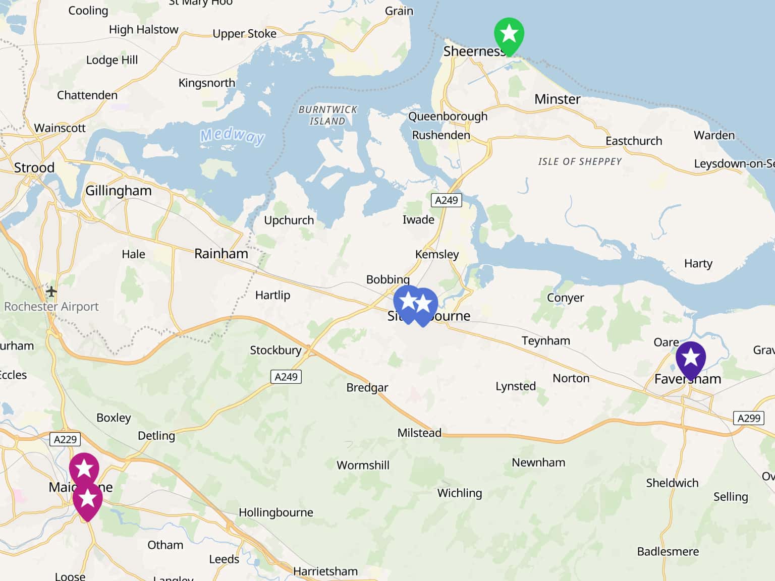Click the Queenborough place label
775x581 pixels.
448,117
